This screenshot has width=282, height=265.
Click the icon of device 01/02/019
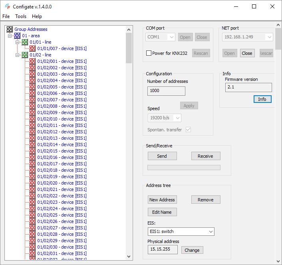click(x=32, y=177)
